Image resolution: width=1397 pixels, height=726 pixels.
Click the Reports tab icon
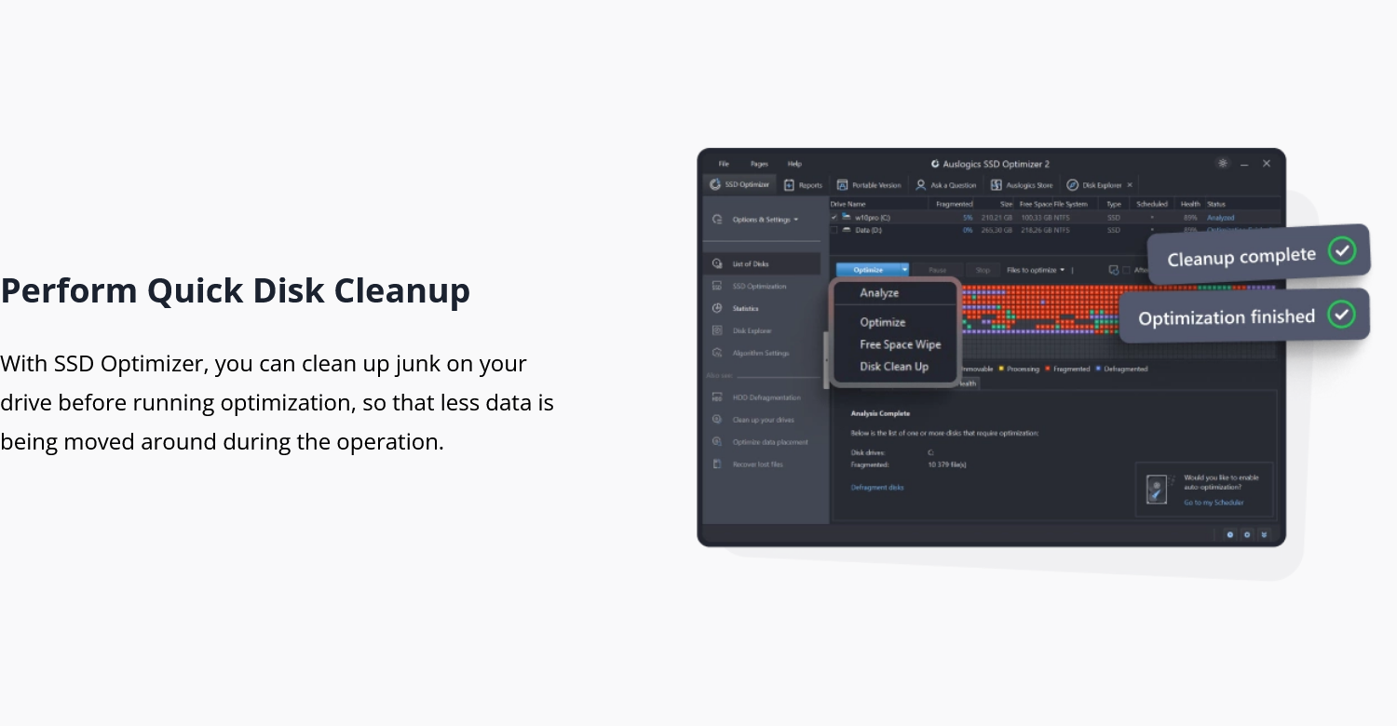click(x=789, y=185)
